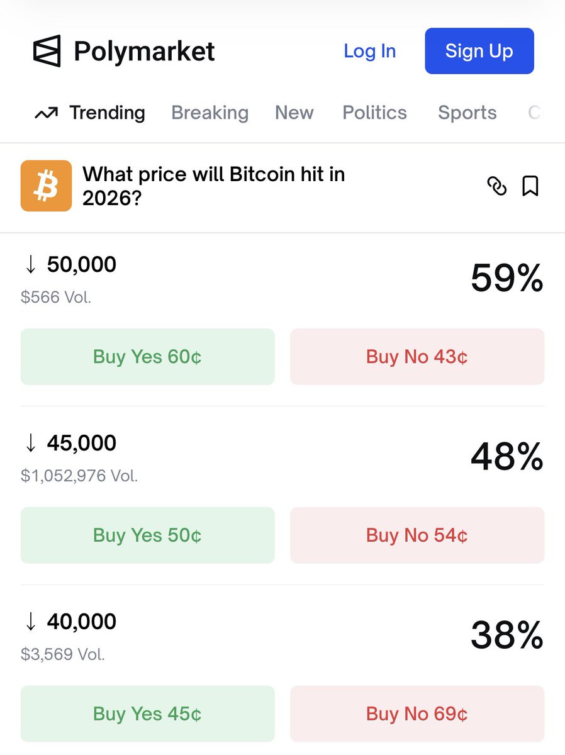
Task: Open the New tab
Action: click(294, 113)
